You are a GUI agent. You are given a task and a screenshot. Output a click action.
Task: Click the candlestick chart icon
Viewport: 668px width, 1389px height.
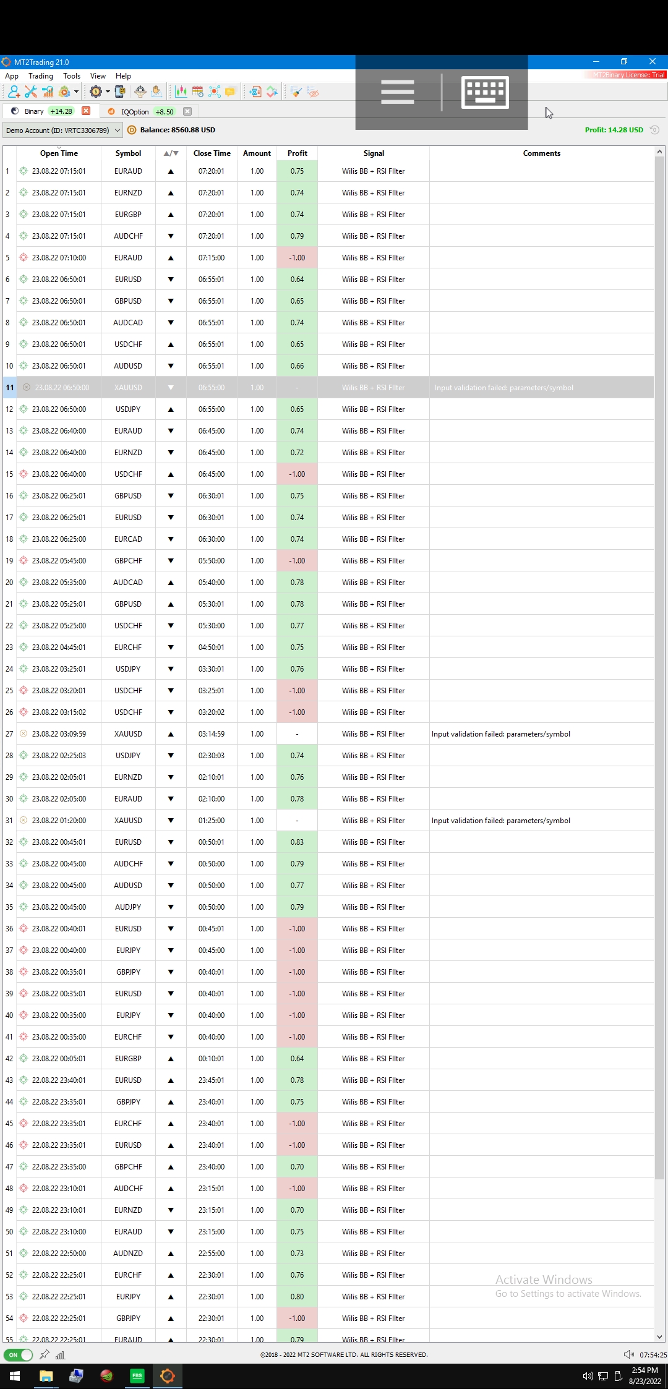(x=181, y=92)
